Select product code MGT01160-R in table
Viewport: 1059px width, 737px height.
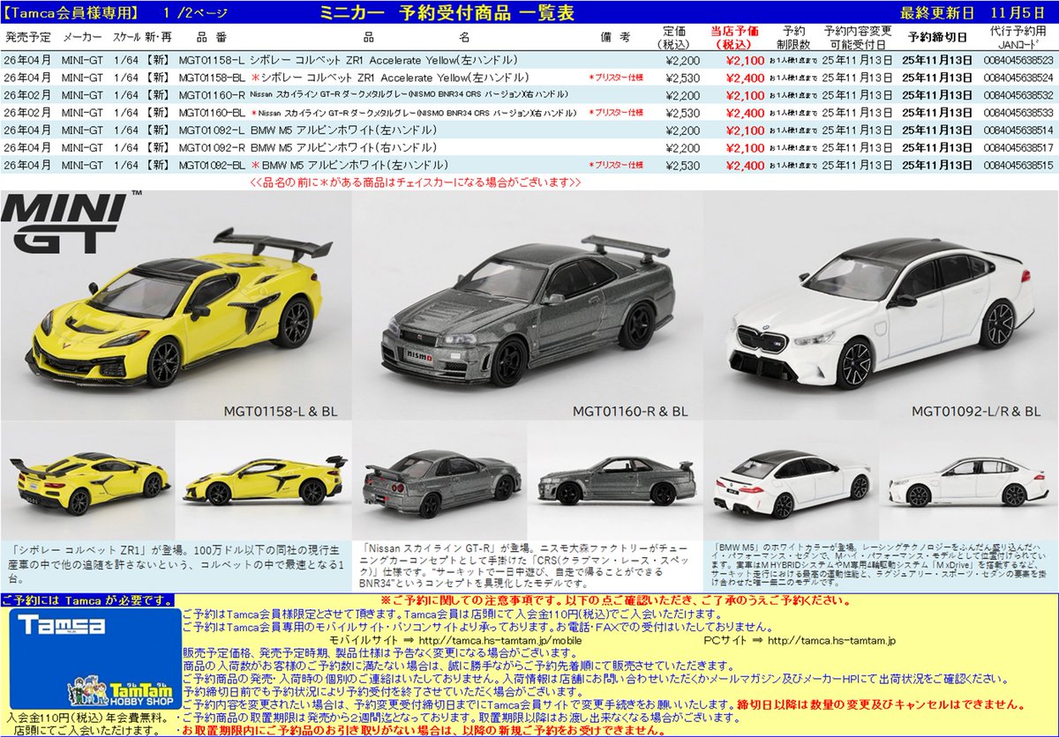pyautogui.click(x=212, y=95)
